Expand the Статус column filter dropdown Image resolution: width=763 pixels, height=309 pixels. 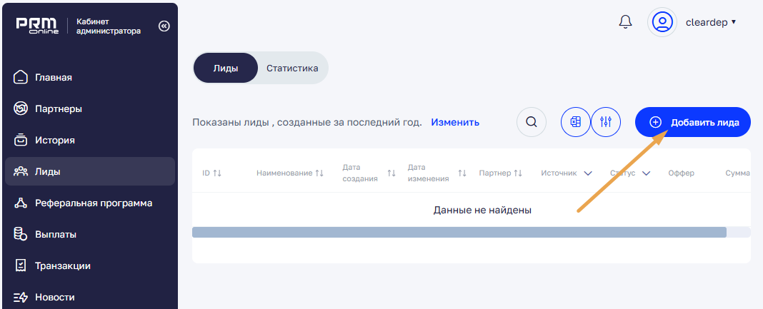pos(646,173)
